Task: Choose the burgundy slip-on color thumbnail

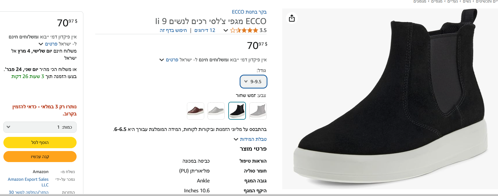Action: click(x=195, y=111)
